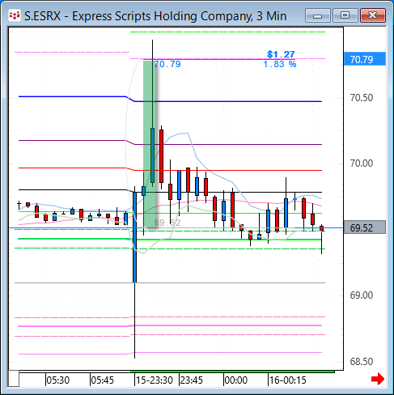Click the 70.79 annotation beside green box
The width and height of the screenshot is (394, 395).
[167, 64]
